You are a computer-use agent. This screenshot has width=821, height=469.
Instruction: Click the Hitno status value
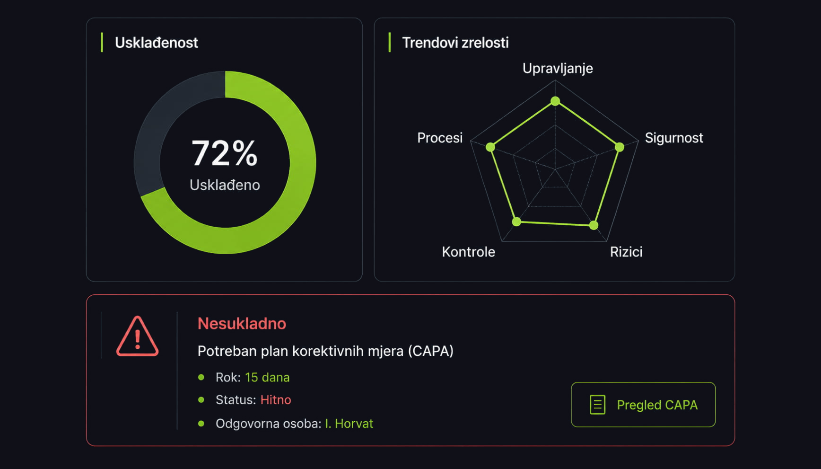coord(276,400)
